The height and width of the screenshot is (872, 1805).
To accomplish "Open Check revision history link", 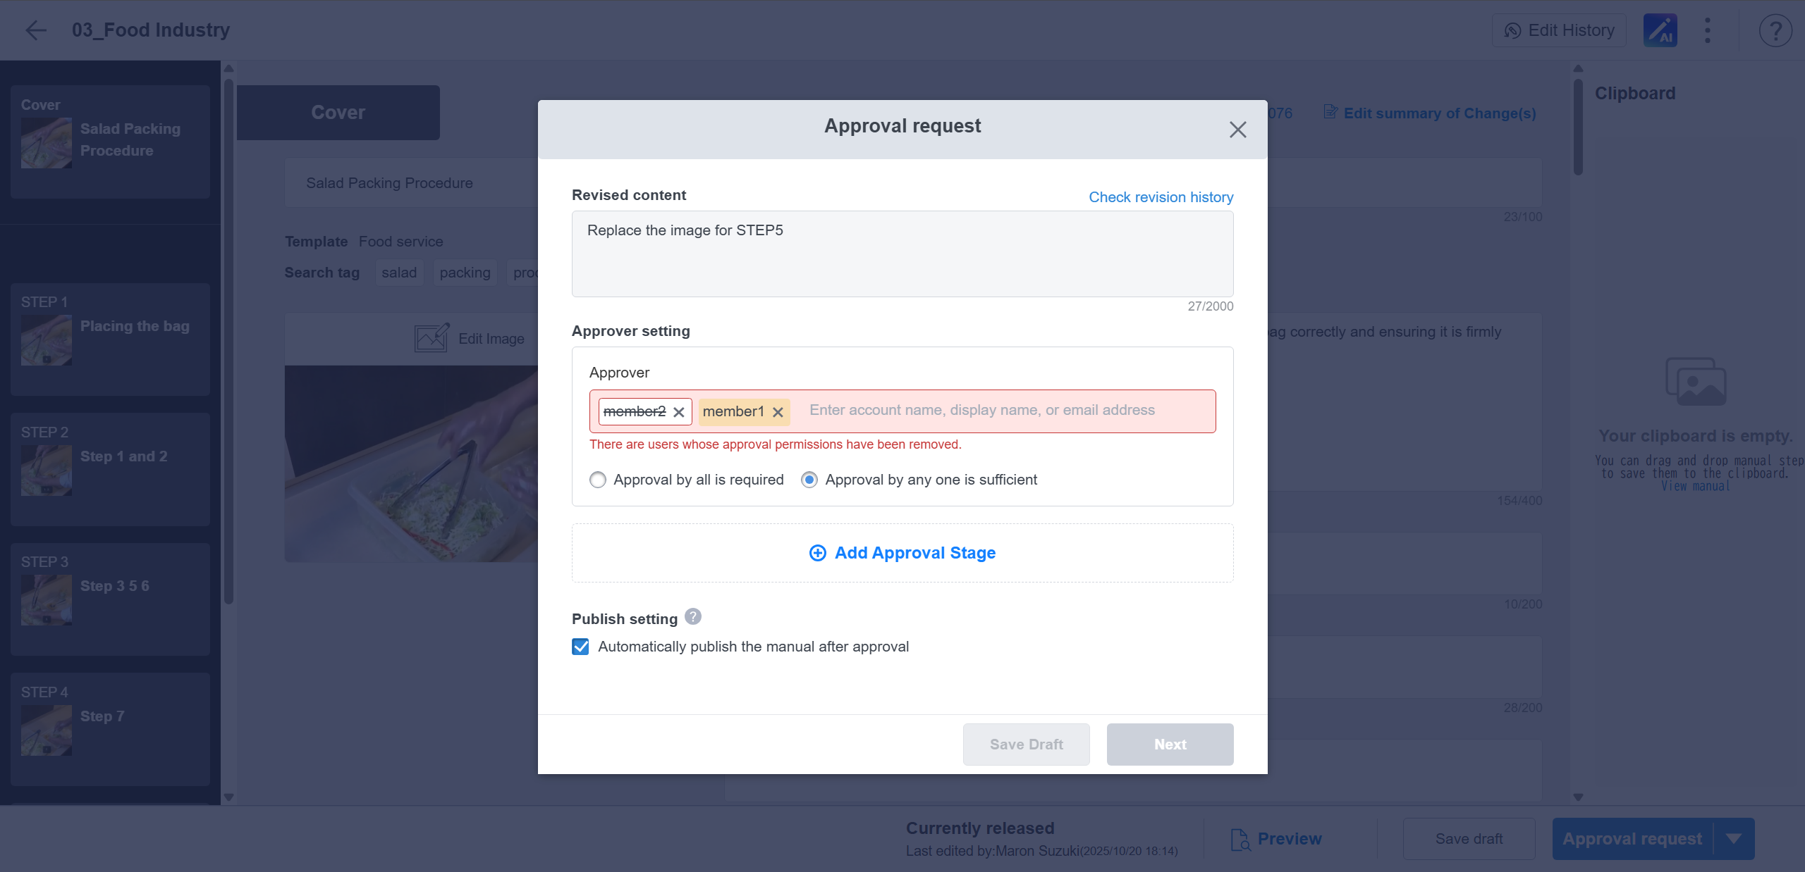I will click(x=1161, y=197).
